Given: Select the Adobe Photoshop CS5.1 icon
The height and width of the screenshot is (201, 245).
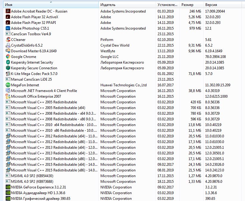Looking at the screenshot, I should tap(8, 28).
